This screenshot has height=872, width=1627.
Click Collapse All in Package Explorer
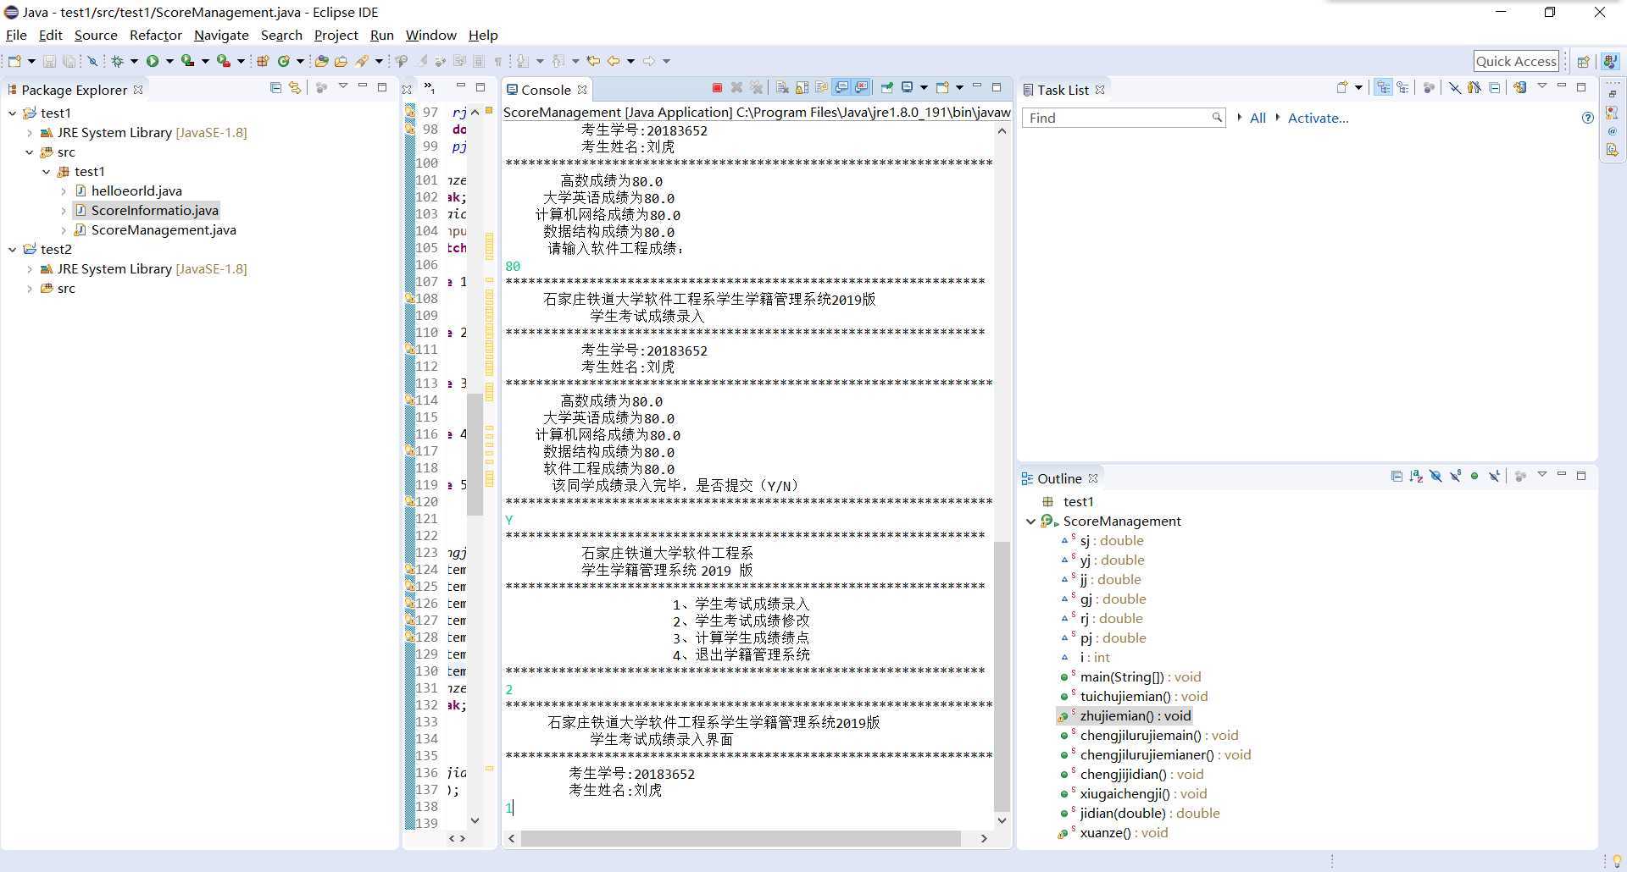[x=275, y=87]
